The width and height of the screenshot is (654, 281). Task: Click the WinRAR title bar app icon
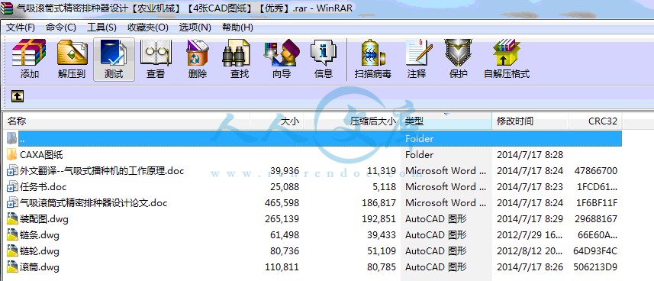point(7,8)
